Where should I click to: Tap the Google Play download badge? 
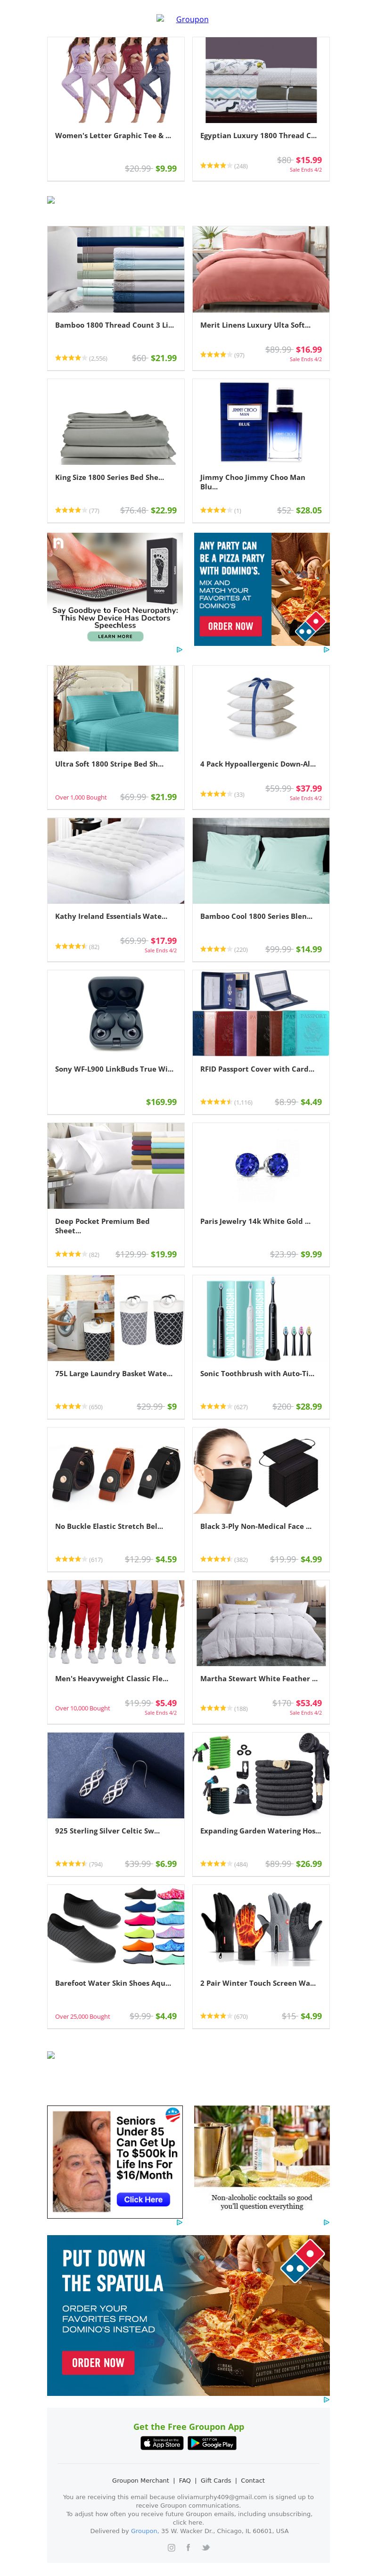tap(212, 2443)
